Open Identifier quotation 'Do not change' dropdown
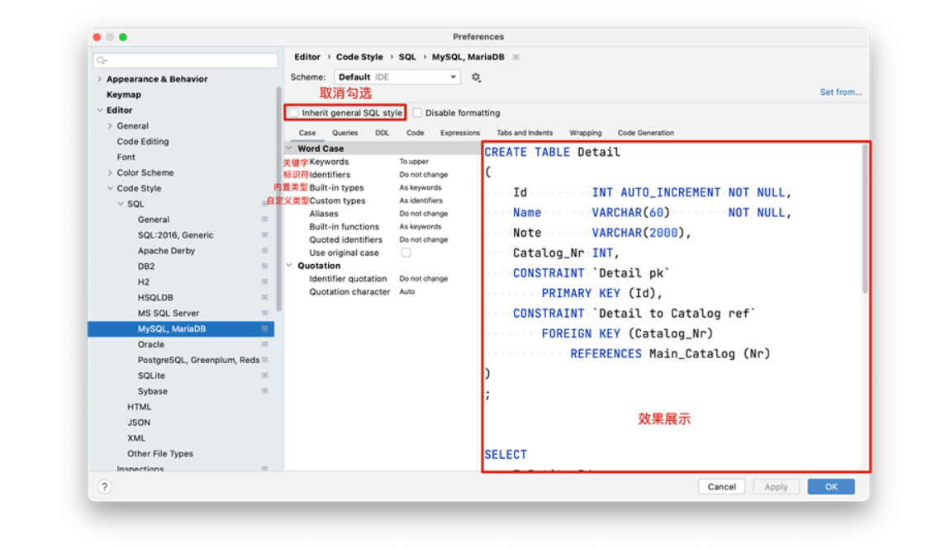Screen dimensions: 946x548 [x=424, y=279]
